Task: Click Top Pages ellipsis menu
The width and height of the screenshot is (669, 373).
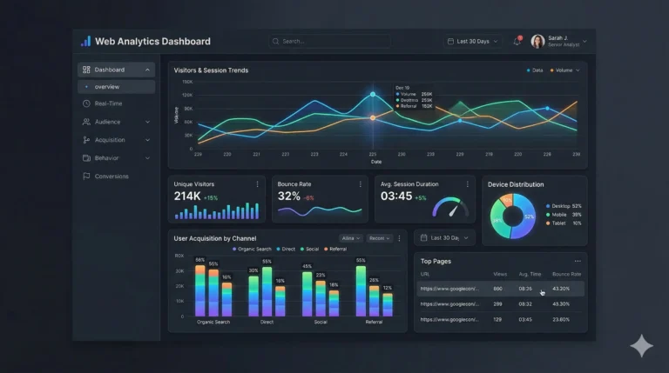Action: [578, 261]
